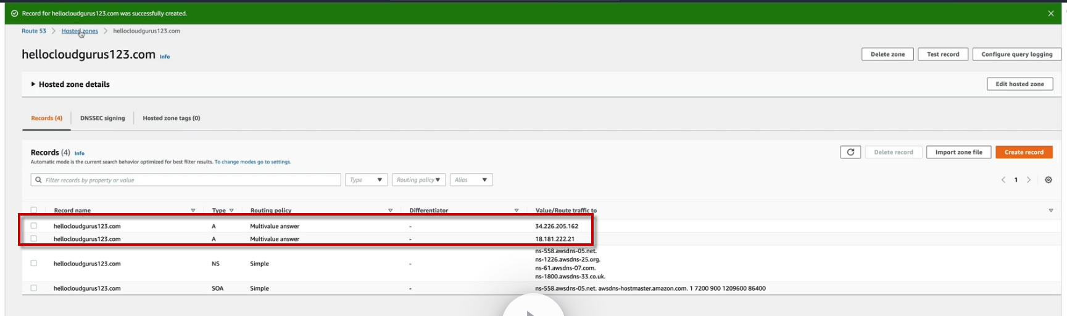Open Configure query logging
The width and height of the screenshot is (1067, 316).
pyautogui.click(x=1017, y=54)
